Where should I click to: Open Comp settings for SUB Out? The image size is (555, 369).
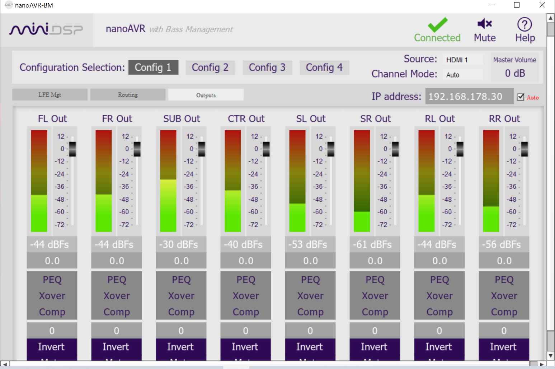(181, 312)
